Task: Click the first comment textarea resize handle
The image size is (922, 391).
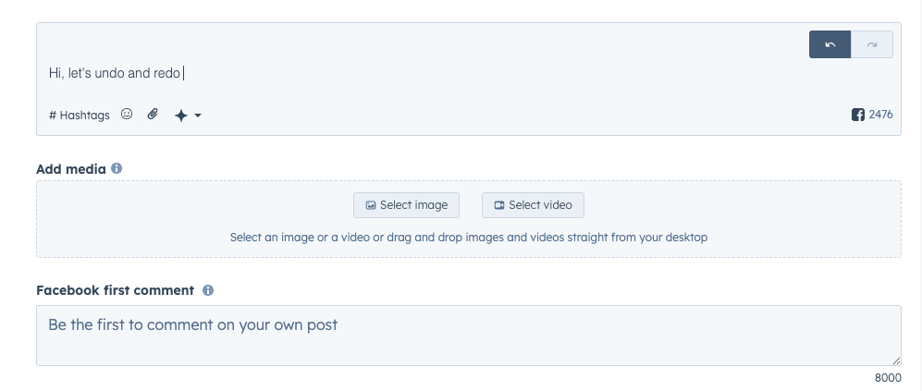Action: click(x=896, y=360)
